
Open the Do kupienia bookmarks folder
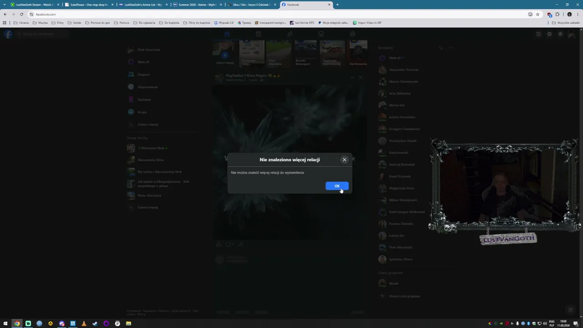tap(169, 23)
